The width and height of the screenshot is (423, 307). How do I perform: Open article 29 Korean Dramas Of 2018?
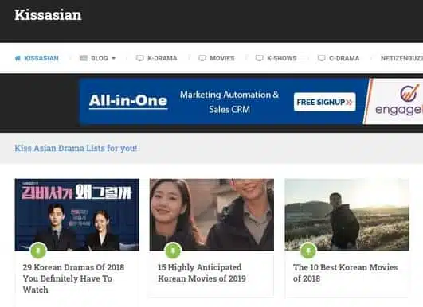point(73,278)
